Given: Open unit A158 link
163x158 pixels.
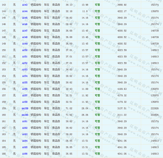Looking at the screenshot, I should tap(25, 102).
